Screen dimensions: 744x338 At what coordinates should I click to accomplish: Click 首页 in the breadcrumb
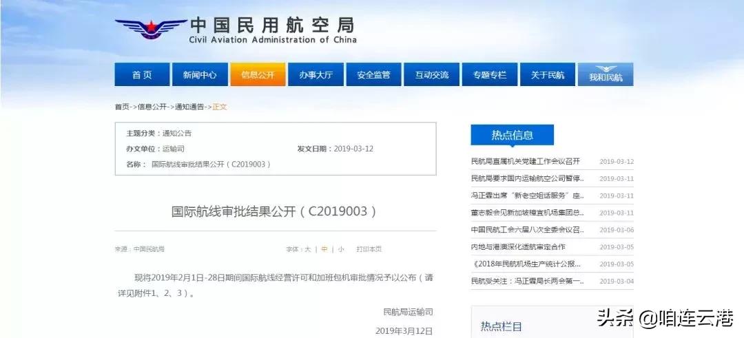tap(122, 107)
